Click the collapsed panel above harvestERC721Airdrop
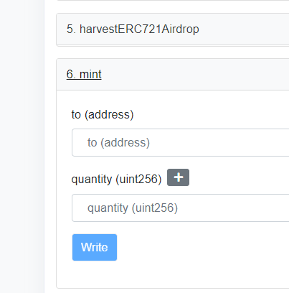Viewport: 289px width, 293px height. tap(173, 0)
